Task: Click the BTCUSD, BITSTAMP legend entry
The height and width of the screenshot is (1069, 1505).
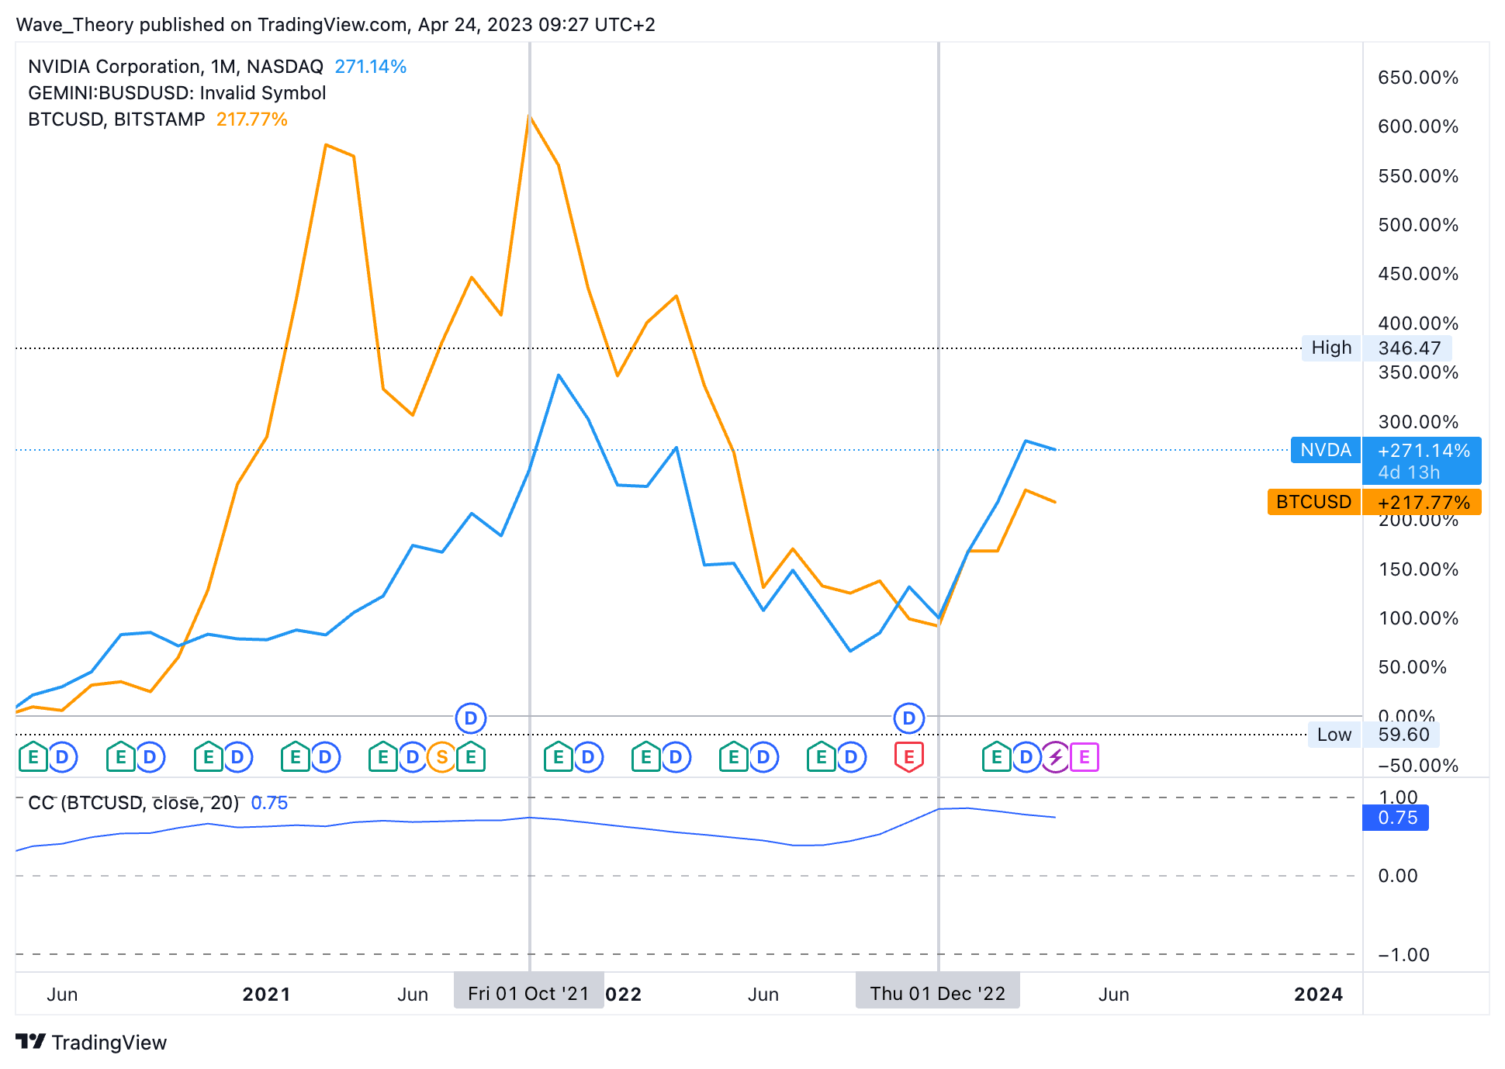Action: [116, 119]
